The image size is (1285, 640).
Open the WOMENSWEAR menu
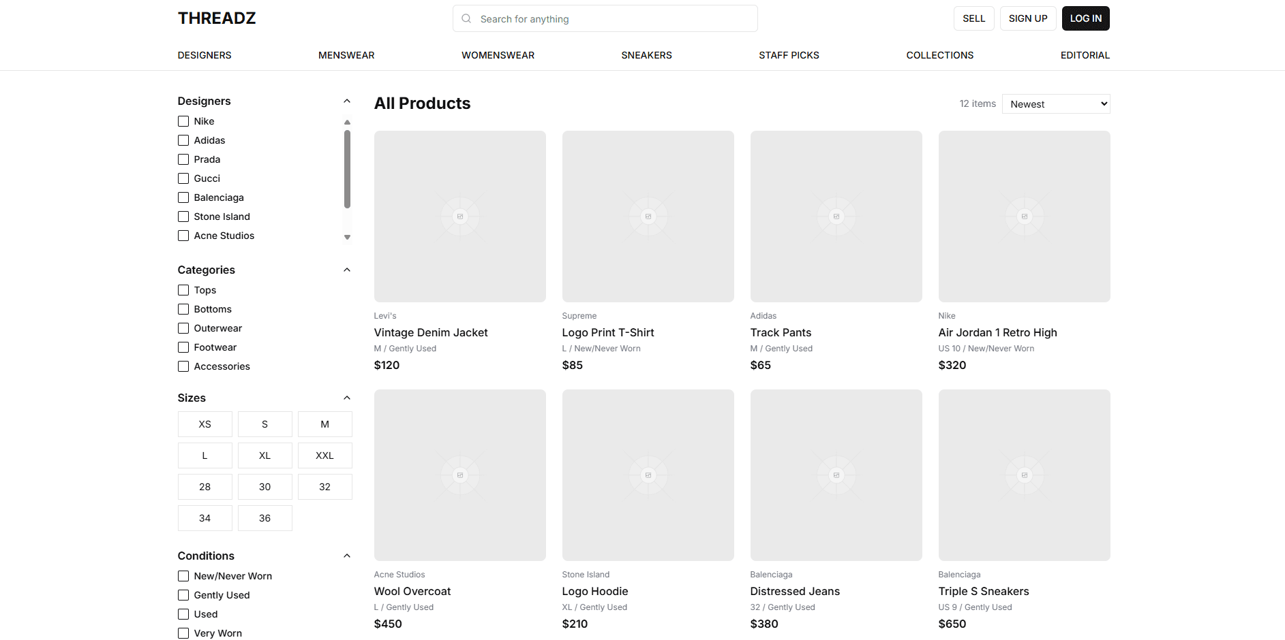pyautogui.click(x=498, y=55)
